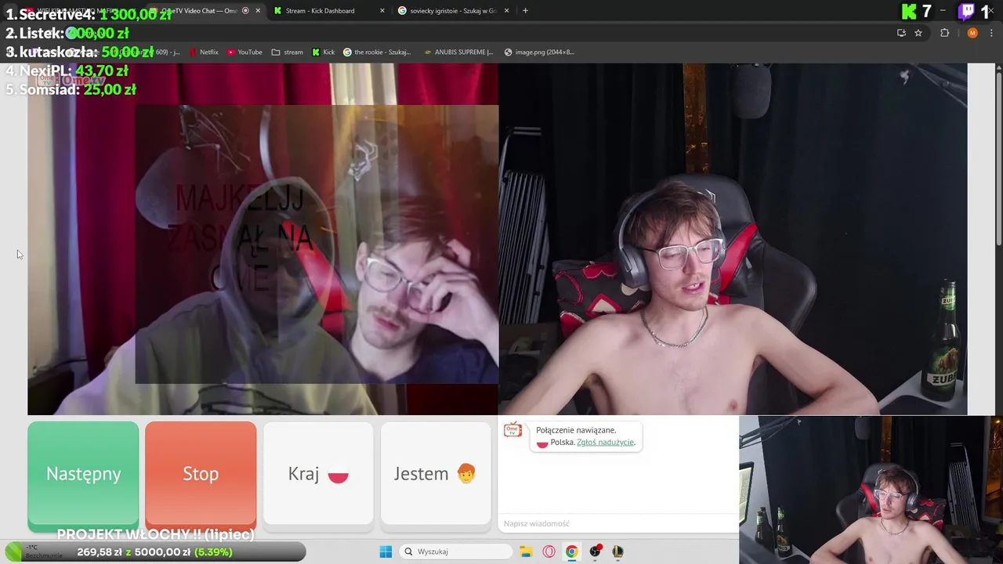Click the NexiPL 43,70 zł leaderboard entry
The height and width of the screenshot is (564, 1003).
[67, 70]
